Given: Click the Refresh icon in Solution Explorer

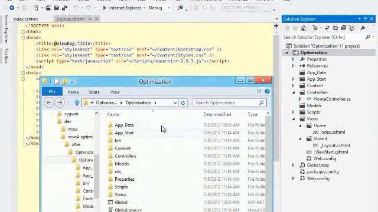Looking at the screenshot, I should (x=335, y=28).
